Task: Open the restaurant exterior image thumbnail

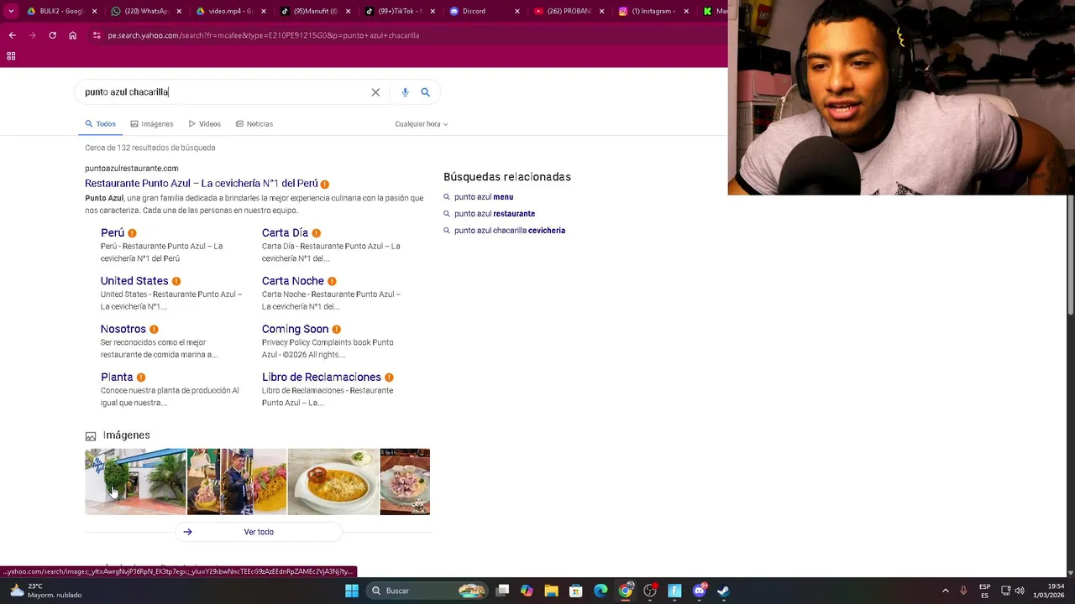Action: 135,482
